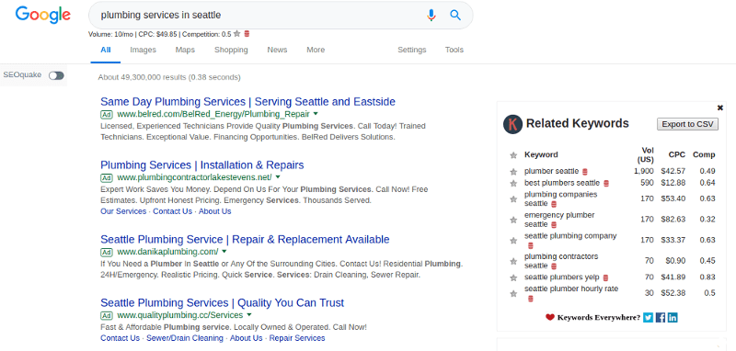Share Keywords Everywhere on Twitter
This screenshot has width=736, height=351.
point(649,317)
